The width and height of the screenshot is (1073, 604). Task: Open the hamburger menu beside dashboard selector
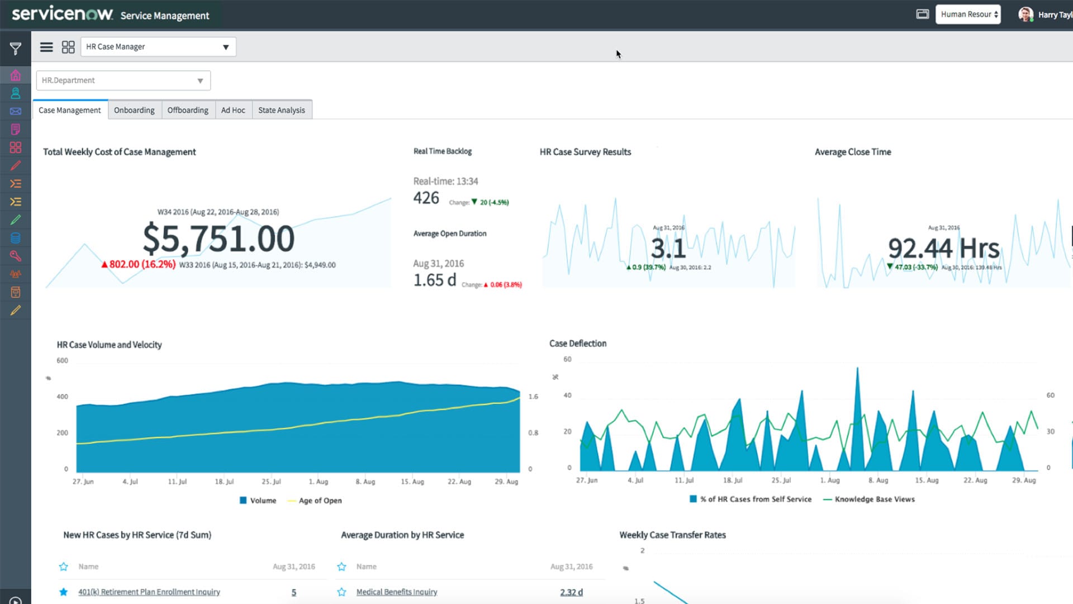[x=46, y=47]
